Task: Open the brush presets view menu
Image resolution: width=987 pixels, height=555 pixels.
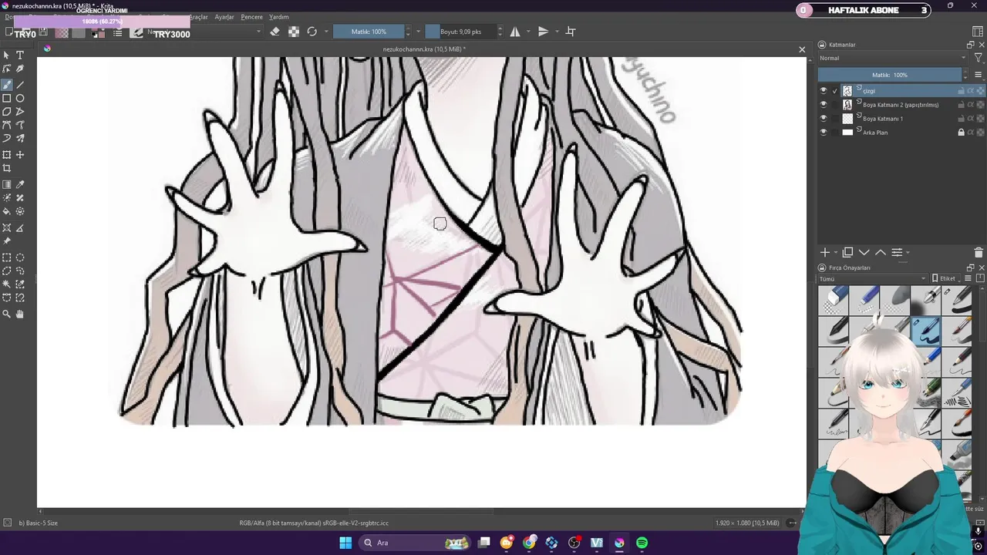Action: (968, 278)
